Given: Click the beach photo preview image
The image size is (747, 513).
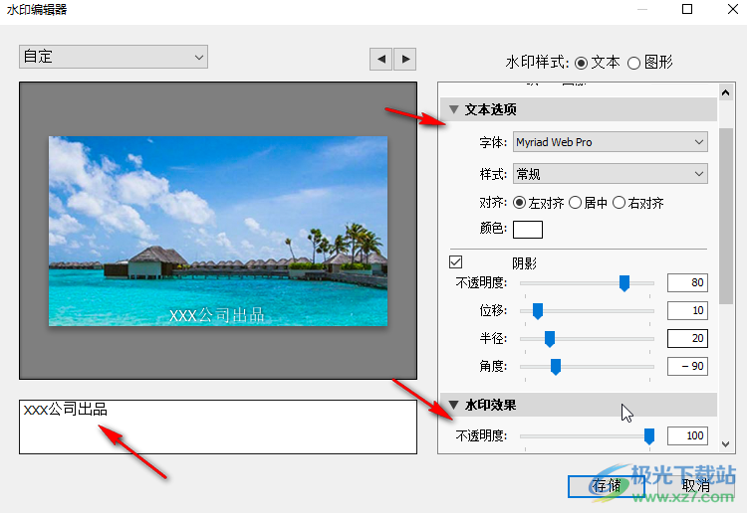Looking at the screenshot, I should coord(218,231).
